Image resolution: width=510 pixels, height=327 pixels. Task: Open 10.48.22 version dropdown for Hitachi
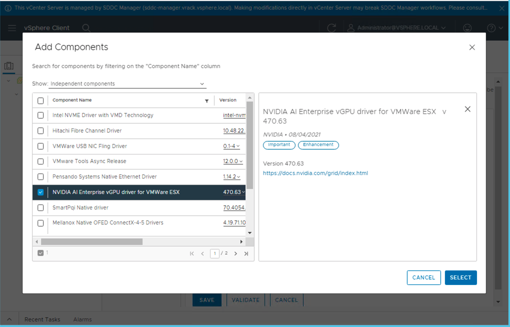coord(234,131)
